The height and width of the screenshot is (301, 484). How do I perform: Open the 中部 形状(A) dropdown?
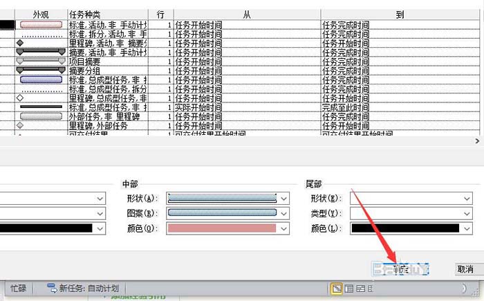[283, 199]
